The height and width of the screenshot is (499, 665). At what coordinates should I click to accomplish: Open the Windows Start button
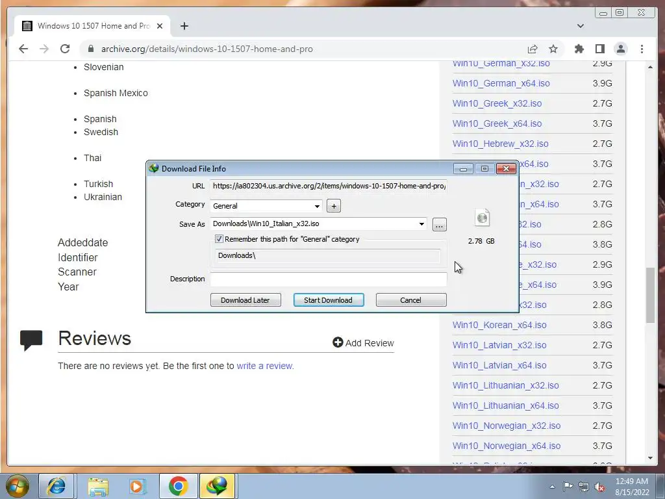(17, 486)
